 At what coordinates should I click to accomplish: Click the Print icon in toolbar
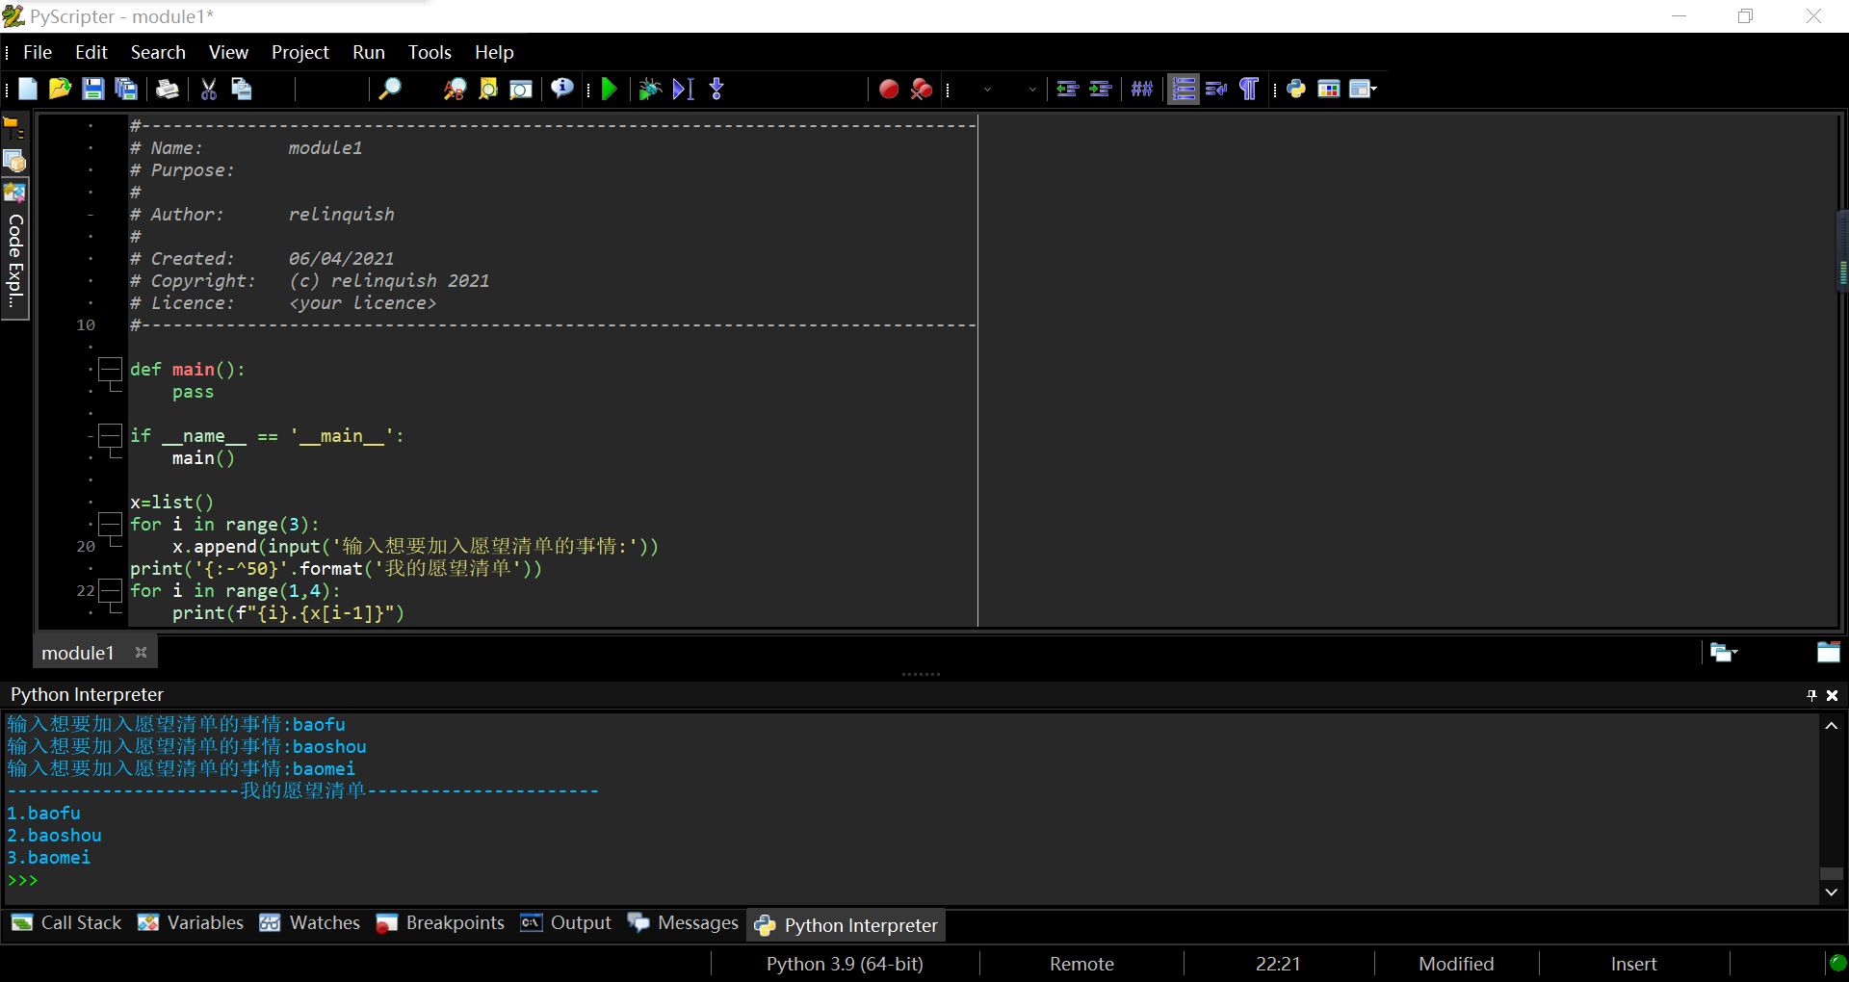[x=168, y=90]
